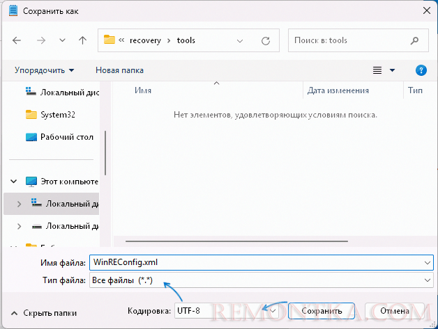Open the System32 folder in sidebar
Viewport: 438px width, 329px height.
click(50, 115)
